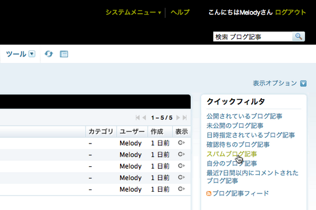Click Melody in the first row

(x=130, y=143)
